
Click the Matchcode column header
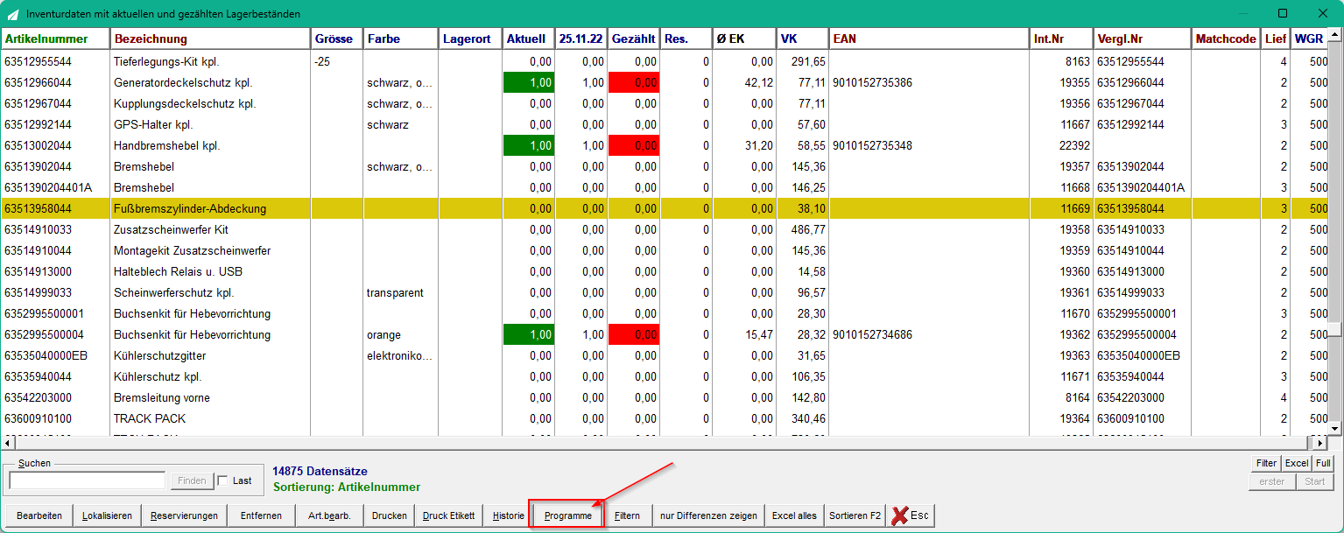(1227, 39)
